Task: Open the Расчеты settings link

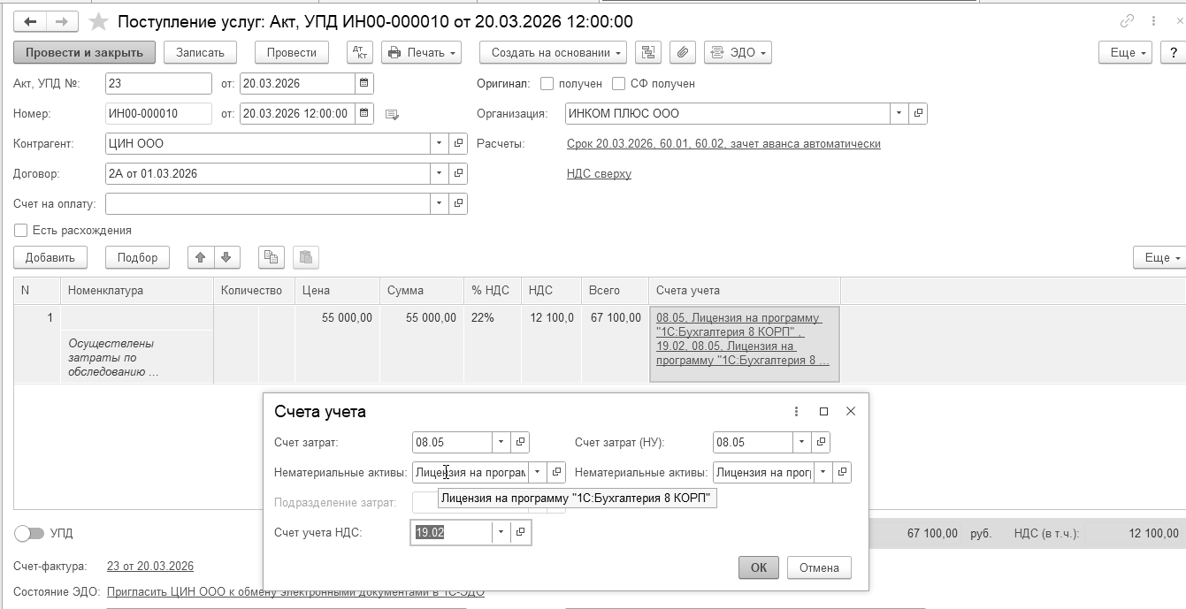Action: point(723,144)
